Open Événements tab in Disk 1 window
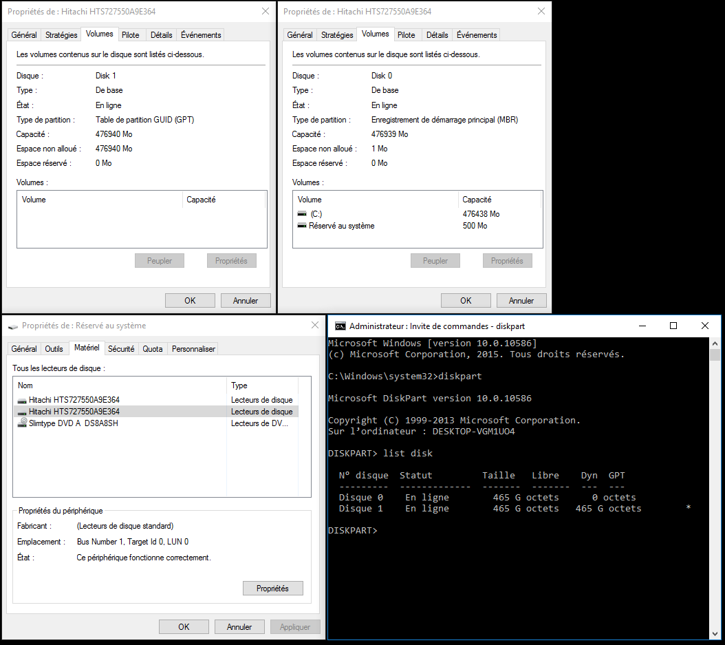The height and width of the screenshot is (645, 725). click(x=201, y=34)
